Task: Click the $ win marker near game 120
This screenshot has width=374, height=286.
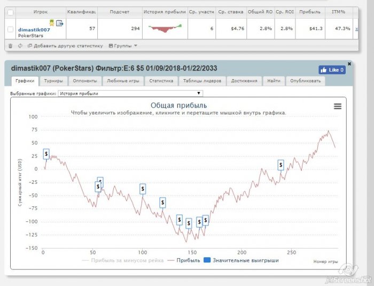Action: click(162, 203)
